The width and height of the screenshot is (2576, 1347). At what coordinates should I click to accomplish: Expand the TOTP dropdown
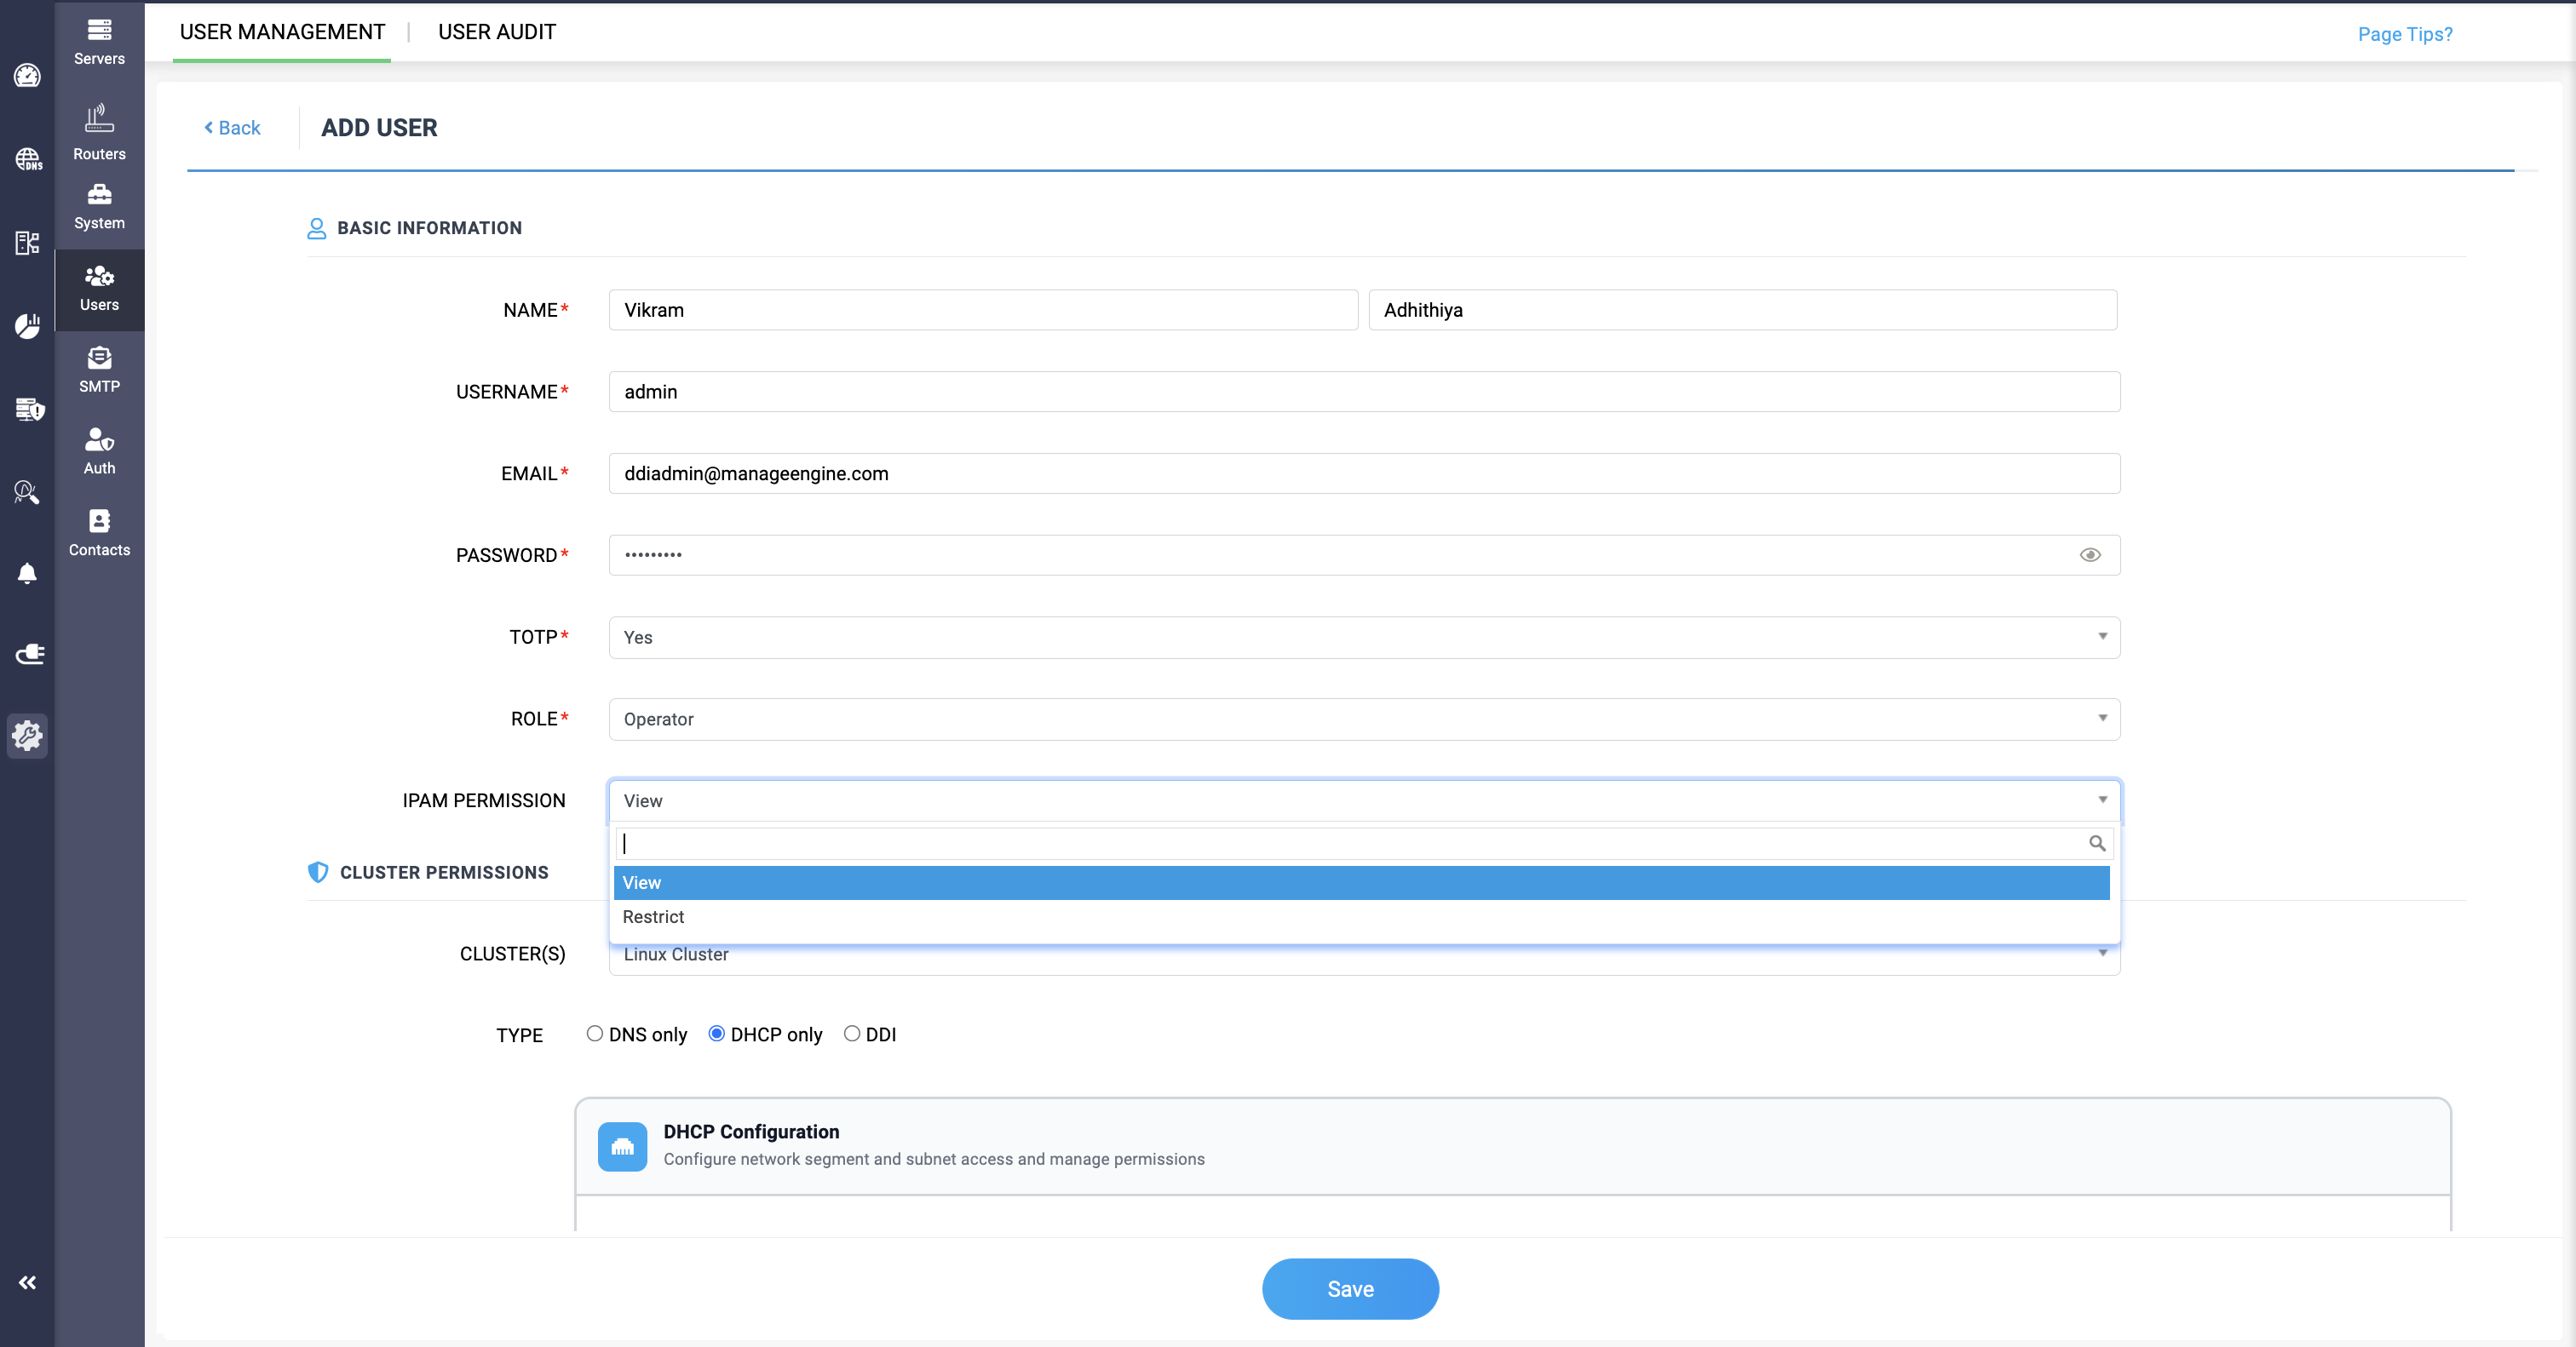pos(1364,637)
